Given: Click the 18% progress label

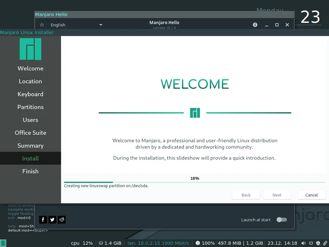Looking at the screenshot, I should click(x=195, y=178).
